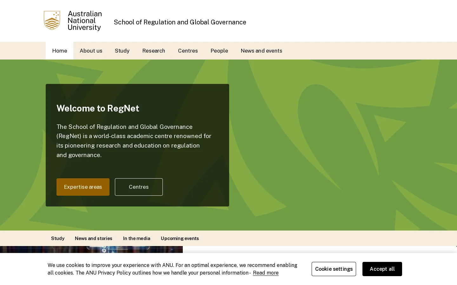457x285 pixels.
Task: Jump to the Study section tab
Action: (58, 238)
